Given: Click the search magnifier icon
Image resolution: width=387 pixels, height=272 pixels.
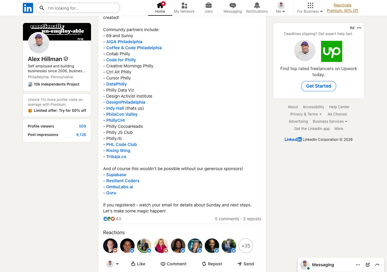Looking at the screenshot, I should point(42,8).
